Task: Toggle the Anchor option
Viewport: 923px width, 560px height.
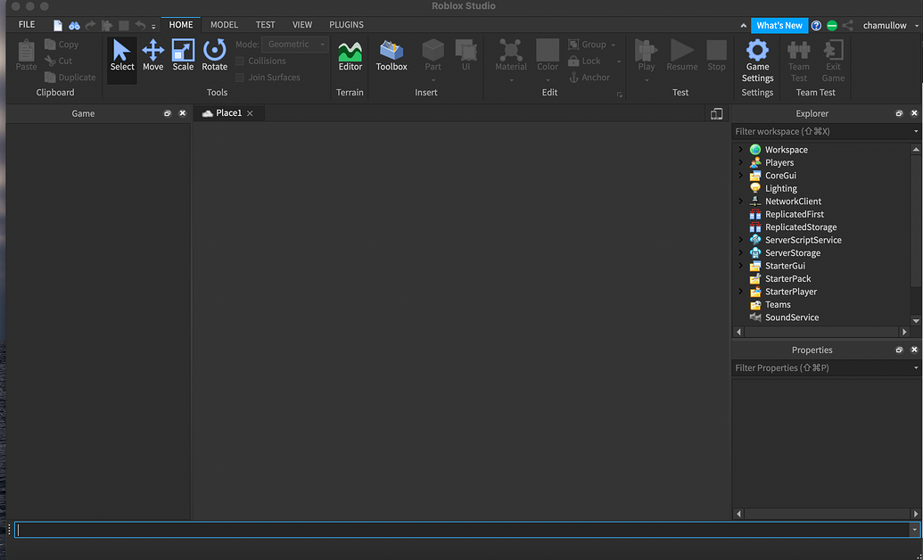Action: point(589,78)
